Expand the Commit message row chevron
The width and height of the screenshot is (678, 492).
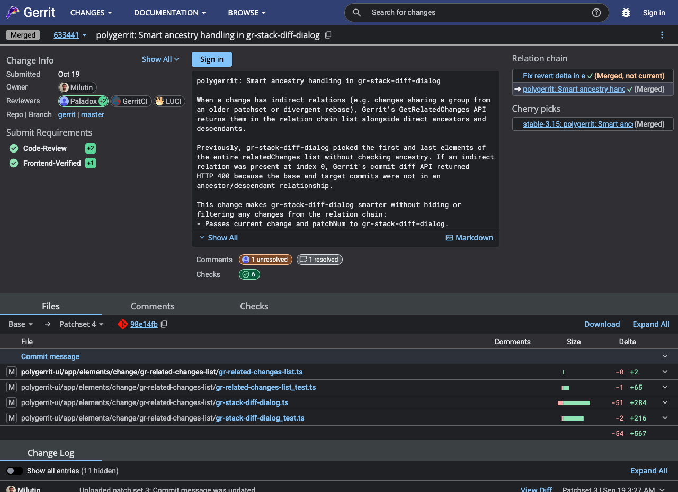point(665,356)
